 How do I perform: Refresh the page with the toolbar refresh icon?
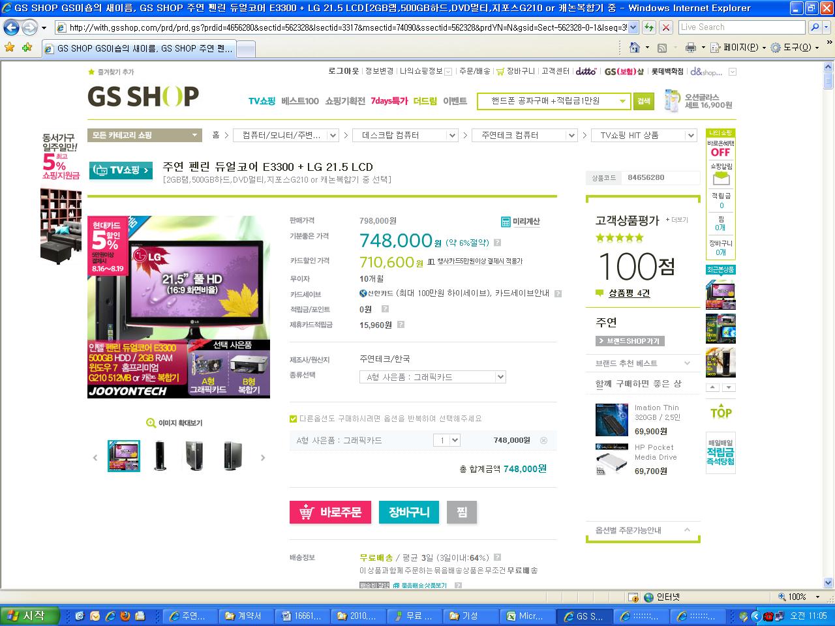pyautogui.click(x=648, y=27)
